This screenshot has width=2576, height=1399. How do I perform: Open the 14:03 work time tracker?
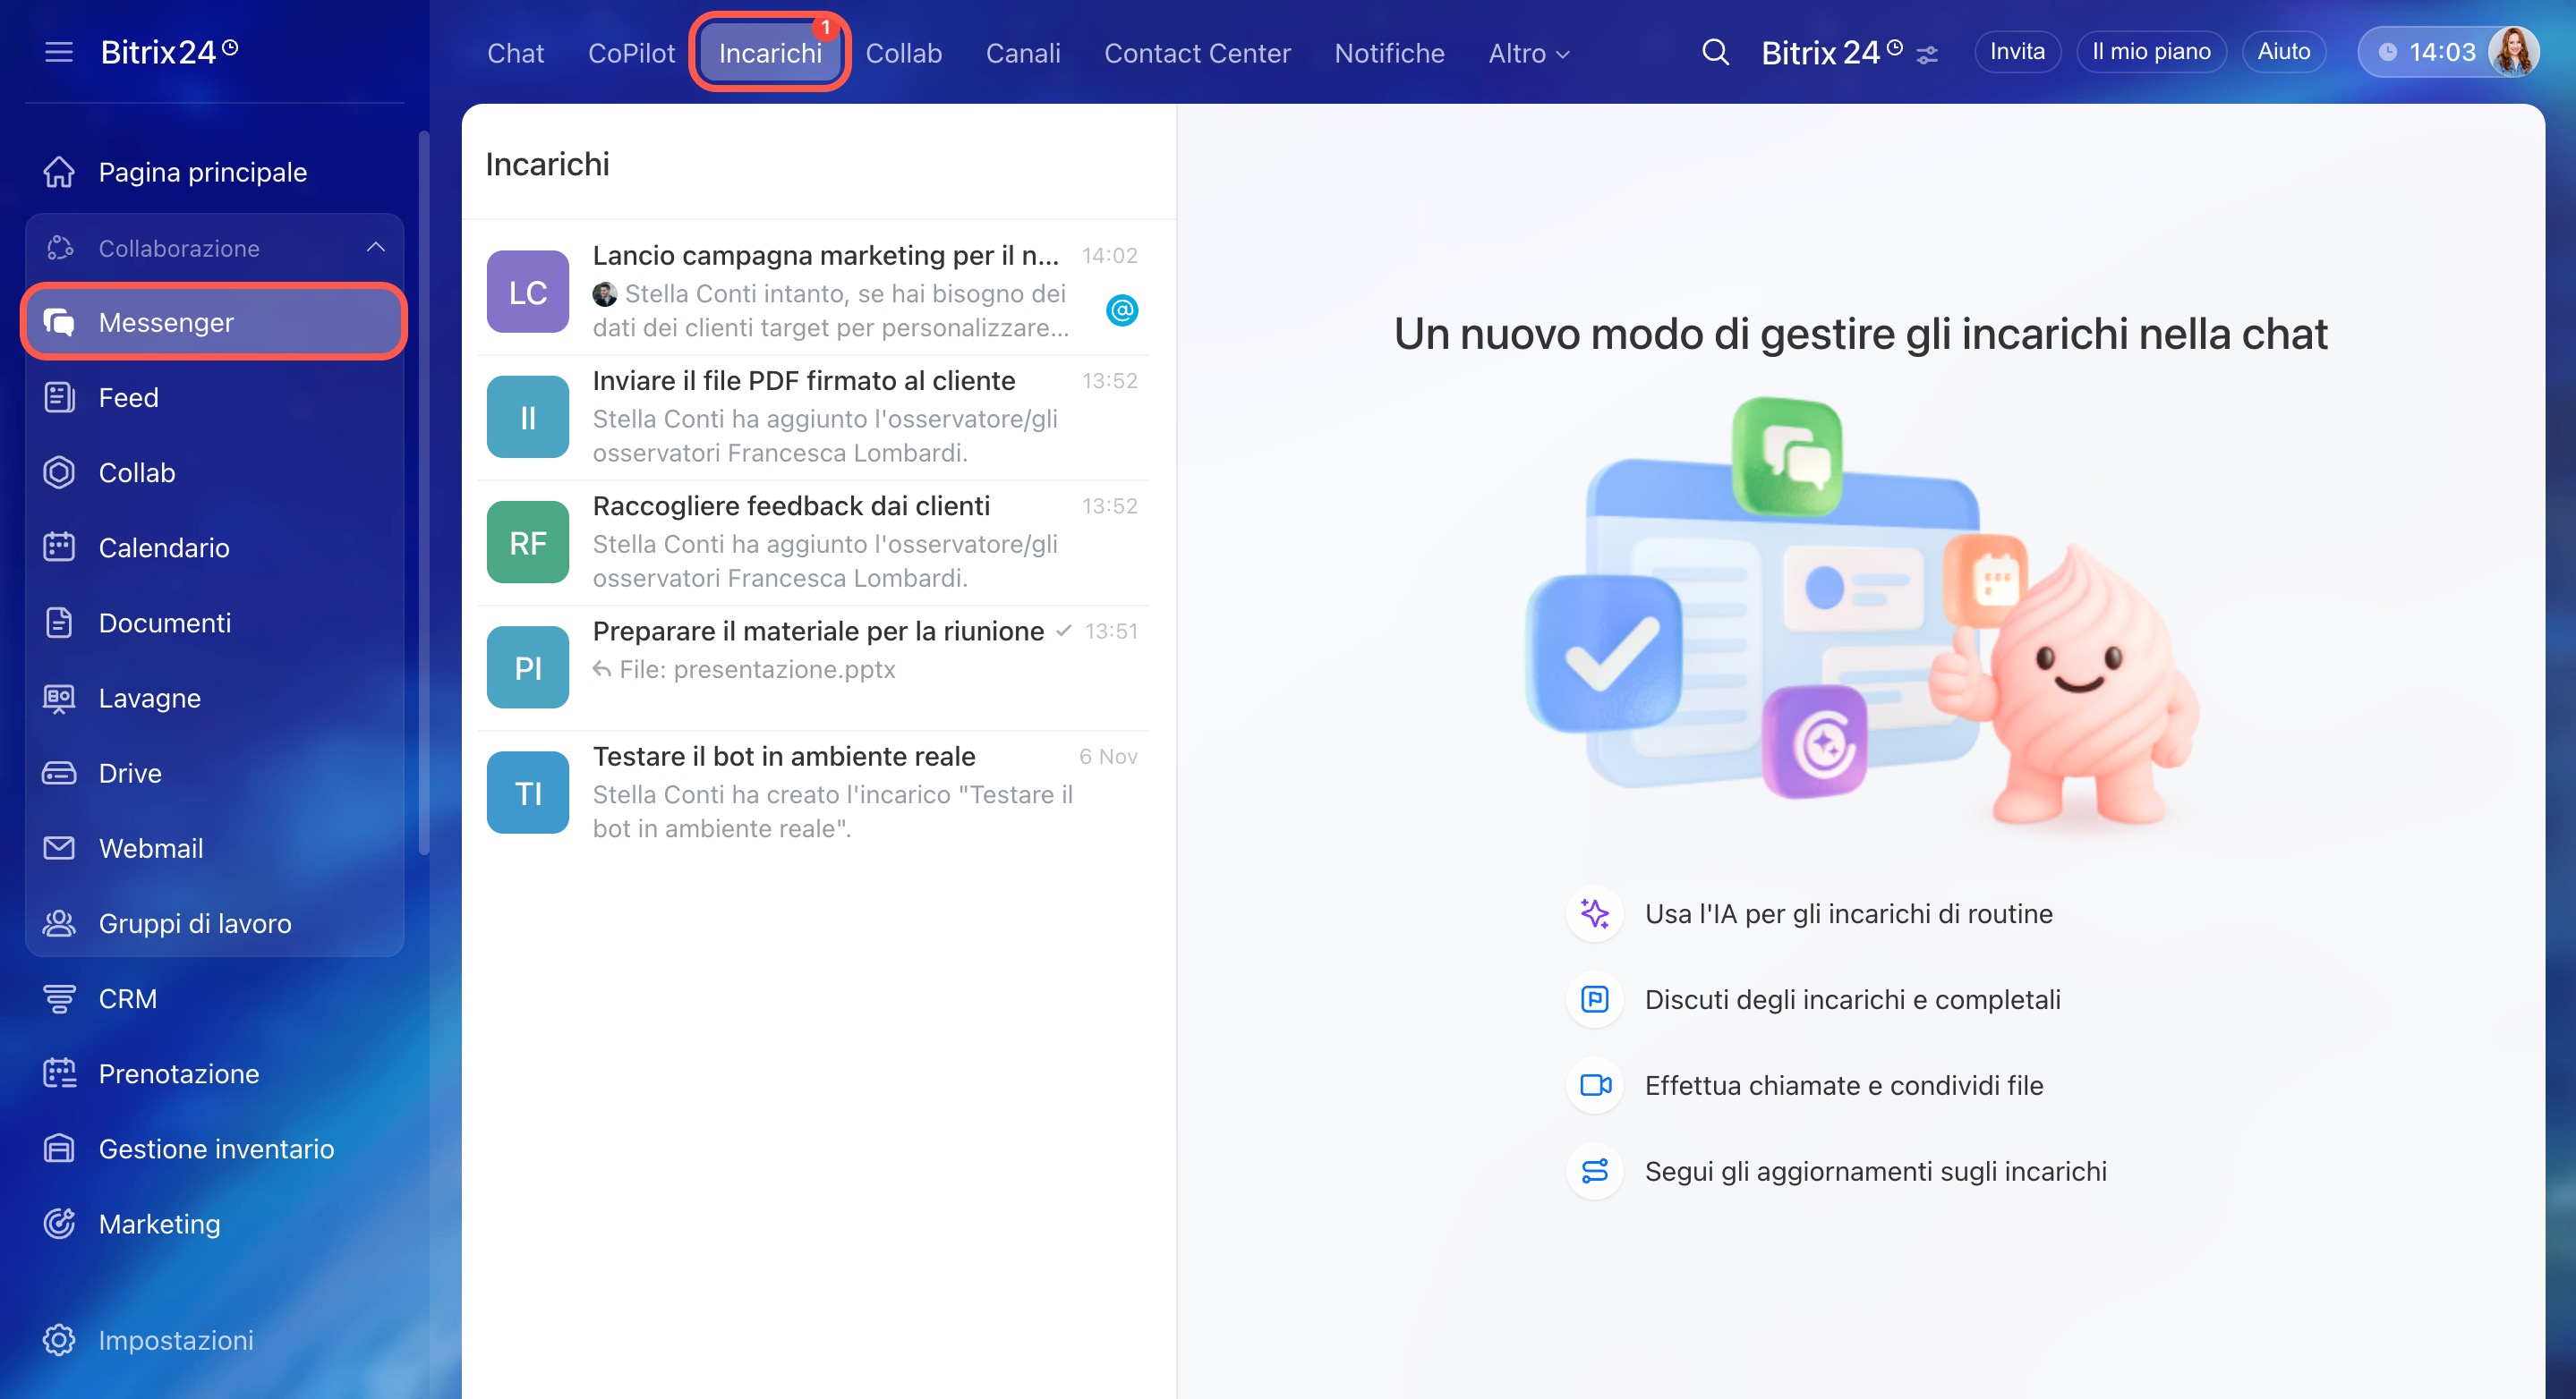point(2427,52)
